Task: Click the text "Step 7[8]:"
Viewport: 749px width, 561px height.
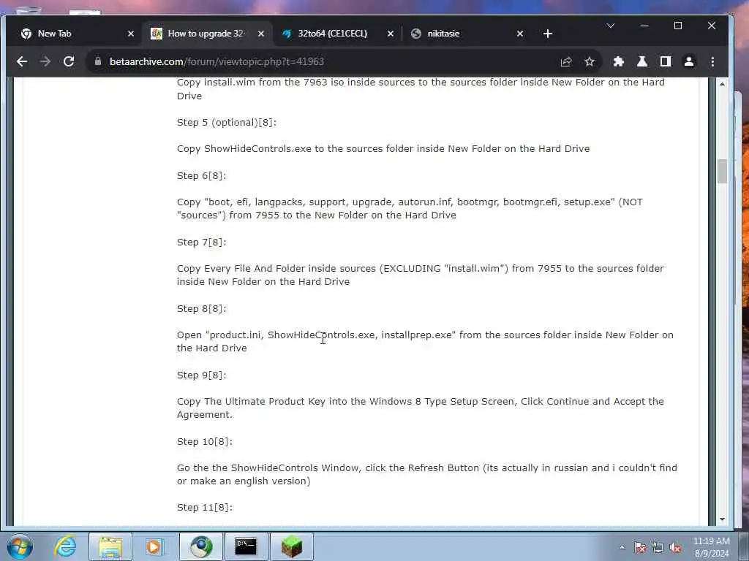Action: 202,243
